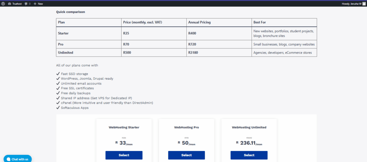Click the Softaculous Apps feature
The height and width of the screenshot is (162, 367).
(72, 108)
